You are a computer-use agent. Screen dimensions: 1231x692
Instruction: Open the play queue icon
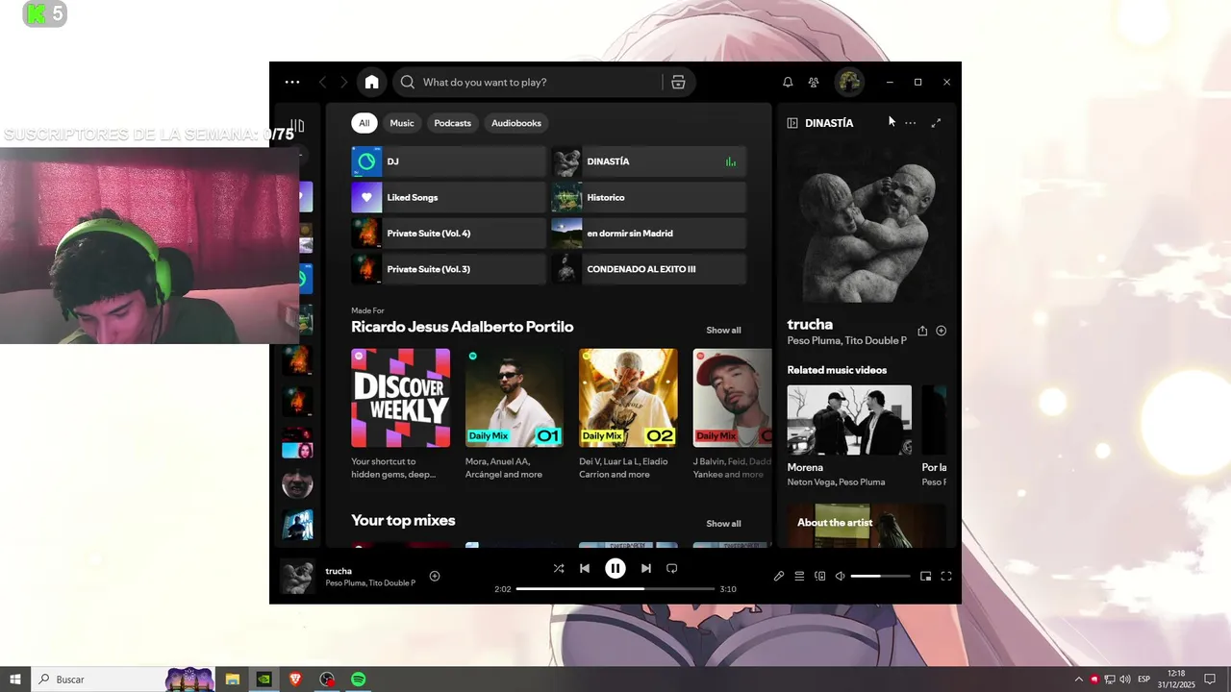click(799, 576)
